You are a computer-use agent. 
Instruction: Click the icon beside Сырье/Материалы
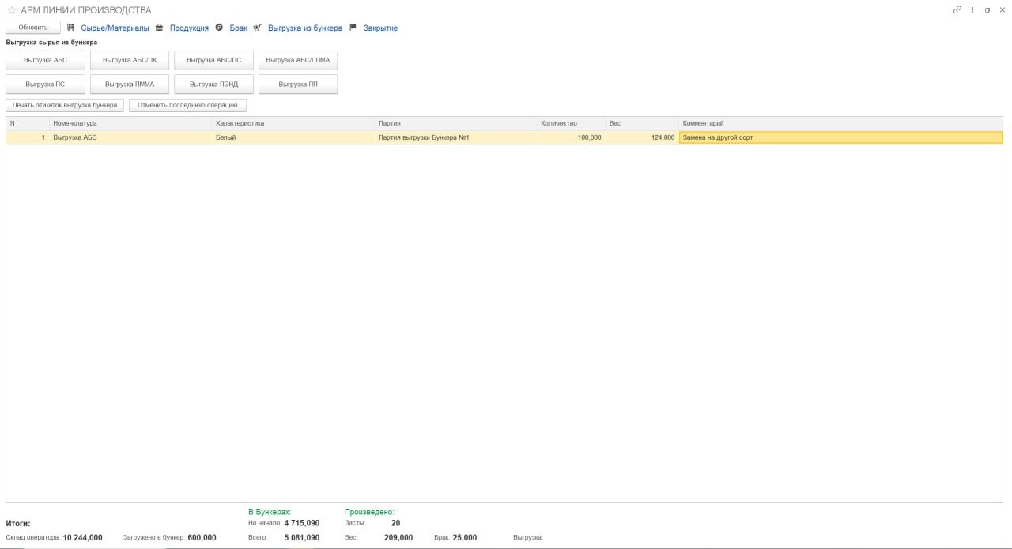click(71, 28)
